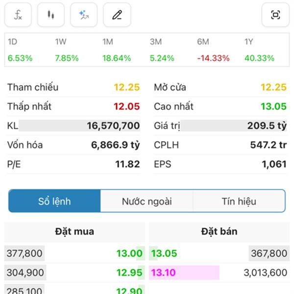Show the Tín hiệu tab
This screenshot has height=294, width=294.
[239, 201]
